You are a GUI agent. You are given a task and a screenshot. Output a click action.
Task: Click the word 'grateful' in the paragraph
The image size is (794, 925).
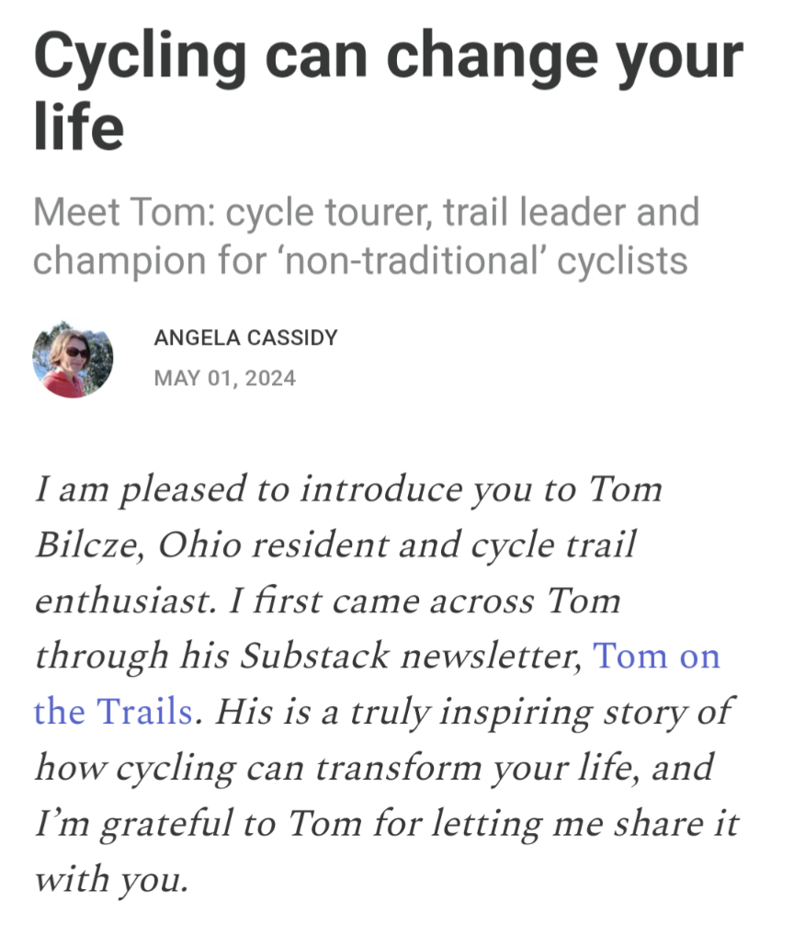166,824
